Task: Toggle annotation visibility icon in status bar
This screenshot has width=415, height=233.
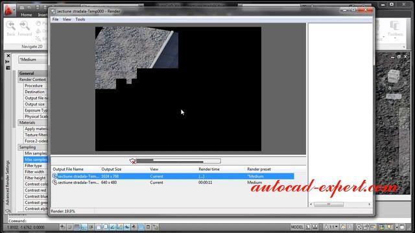Action: click(x=343, y=227)
